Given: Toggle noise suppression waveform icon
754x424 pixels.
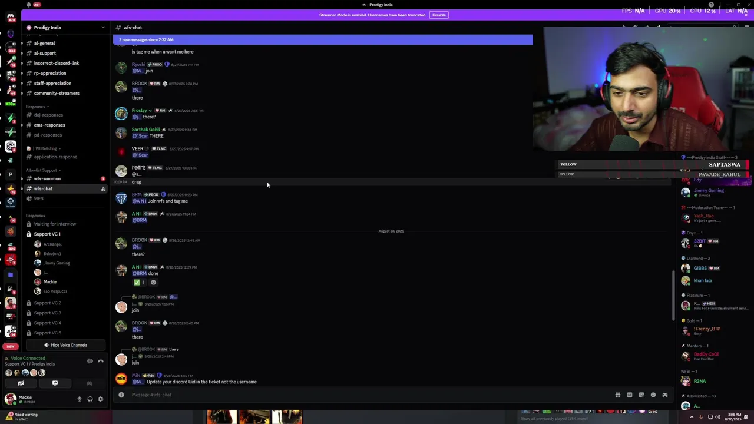Looking at the screenshot, I should point(90,361).
